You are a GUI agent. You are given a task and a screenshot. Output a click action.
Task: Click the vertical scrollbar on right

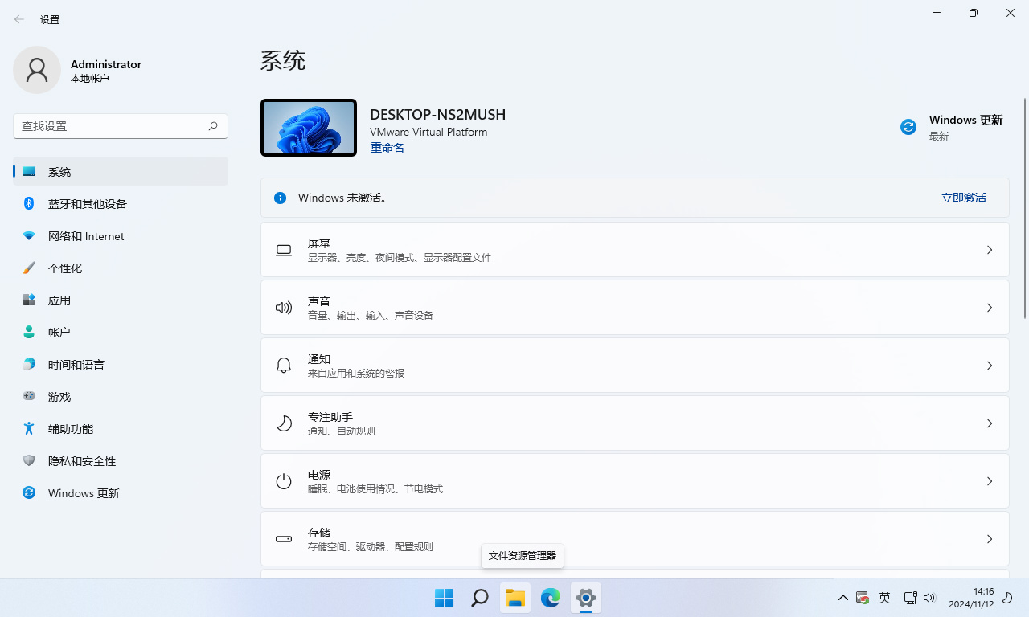coord(1025,207)
